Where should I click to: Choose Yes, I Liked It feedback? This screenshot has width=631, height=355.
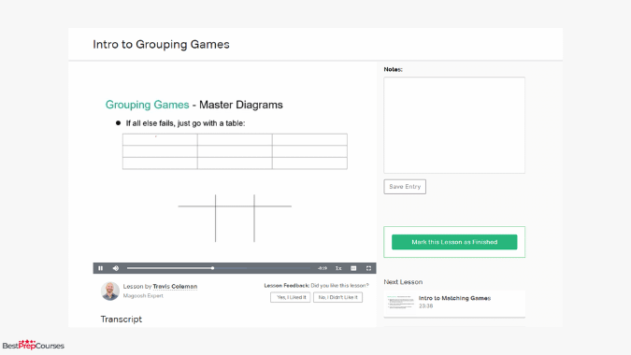tap(291, 297)
